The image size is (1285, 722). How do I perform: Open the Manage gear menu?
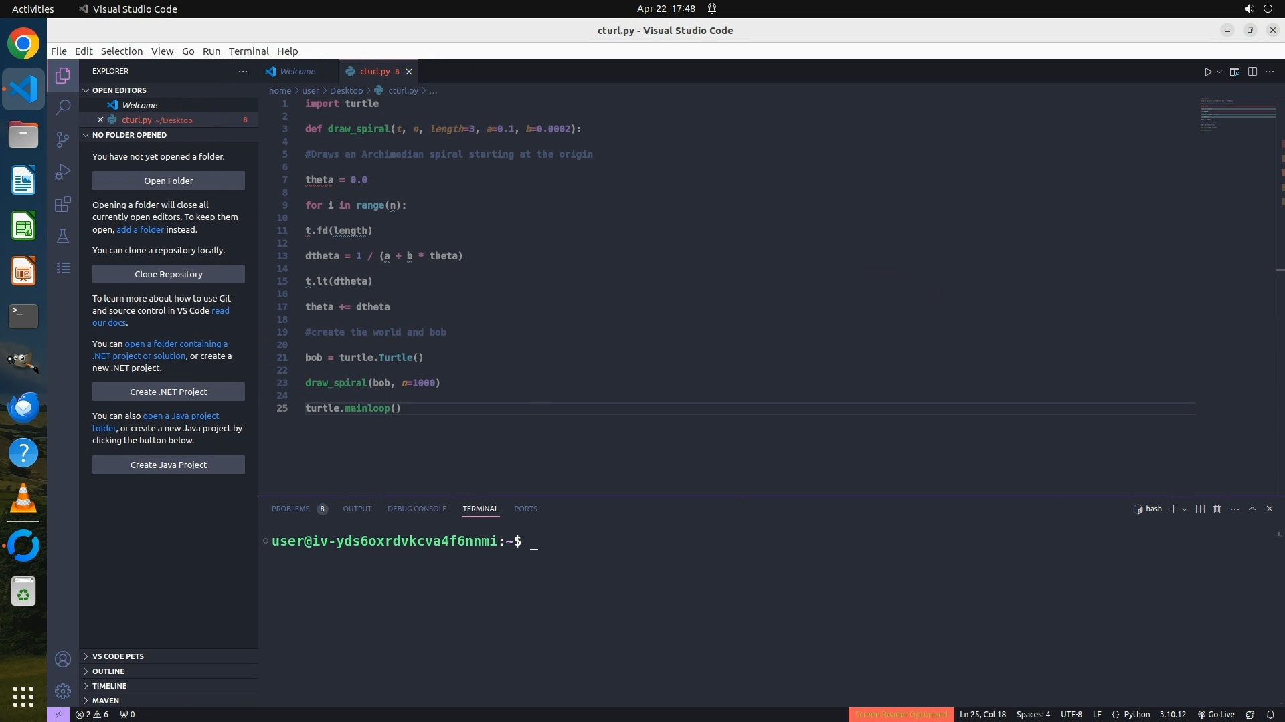coord(63,691)
